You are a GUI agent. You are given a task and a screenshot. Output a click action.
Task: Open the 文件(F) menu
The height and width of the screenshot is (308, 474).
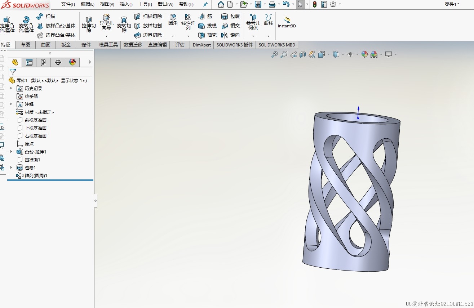(x=68, y=4)
